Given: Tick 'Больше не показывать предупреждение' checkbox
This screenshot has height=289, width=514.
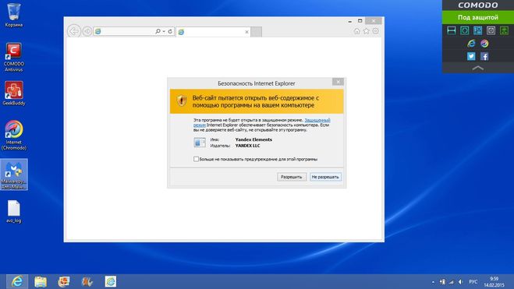Looking at the screenshot, I should [196, 159].
